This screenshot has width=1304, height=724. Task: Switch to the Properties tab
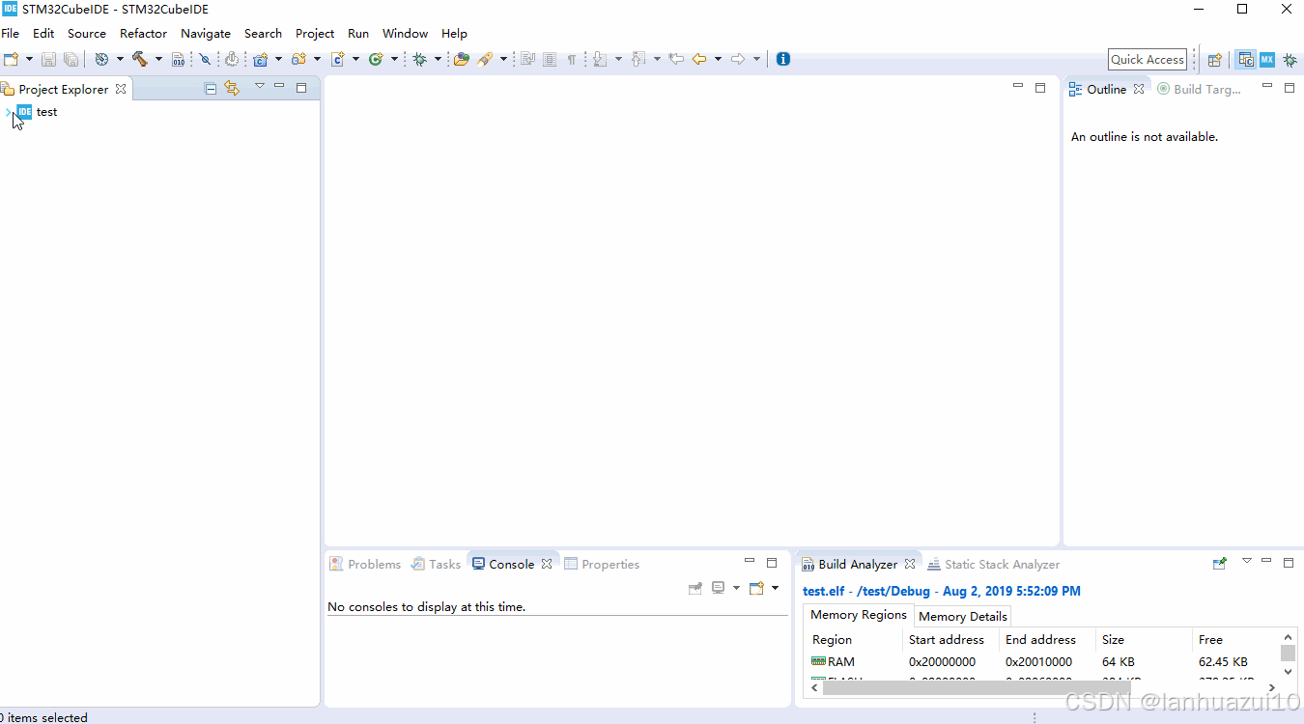tap(602, 564)
